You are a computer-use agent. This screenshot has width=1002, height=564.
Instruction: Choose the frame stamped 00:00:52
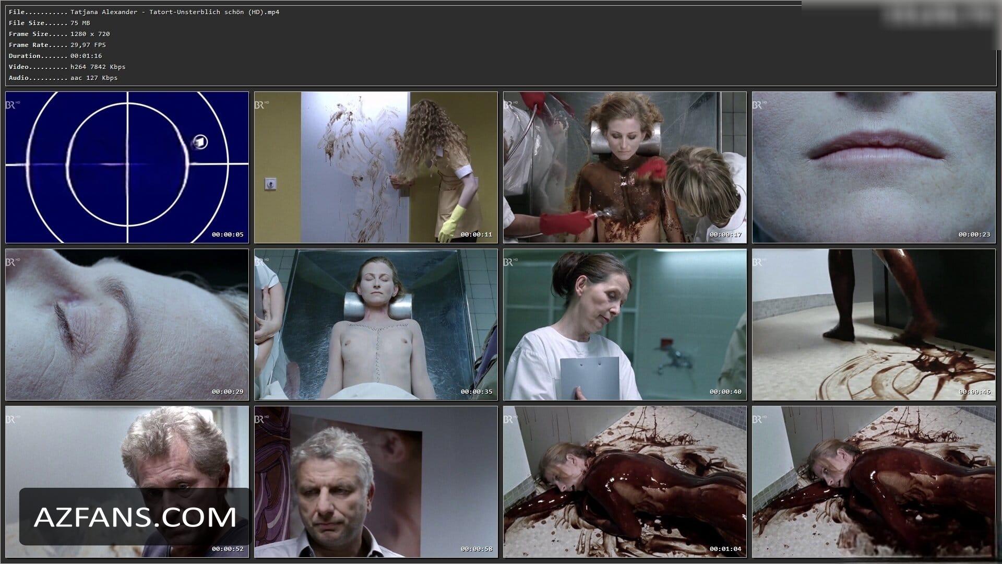[x=127, y=482]
